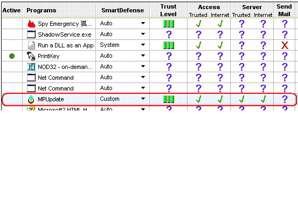The width and height of the screenshot is (298, 207).
Task: Click green active indicator for PrintKey
Action: (x=12, y=56)
